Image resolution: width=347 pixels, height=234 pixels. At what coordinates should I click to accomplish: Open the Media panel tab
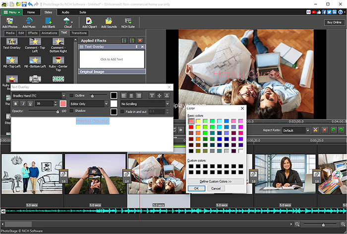(10, 33)
